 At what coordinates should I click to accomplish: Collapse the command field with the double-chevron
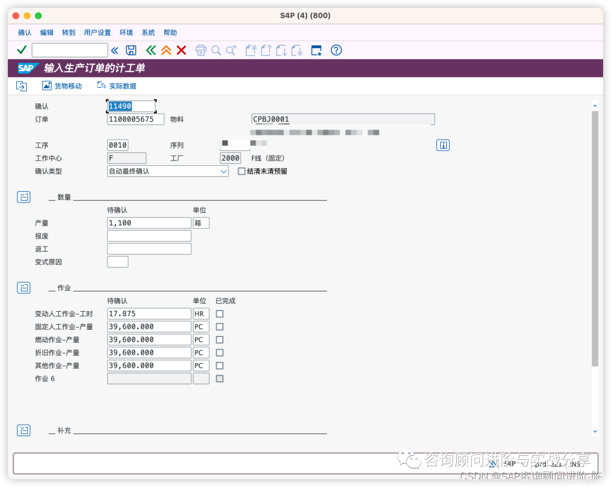point(114,51)
